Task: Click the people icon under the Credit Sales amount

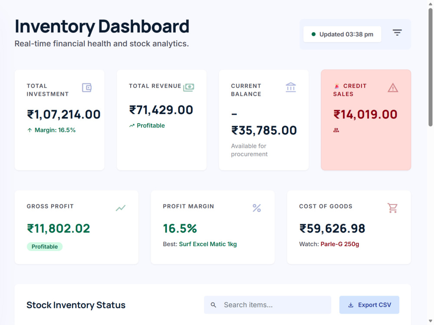Action: (x=336, y=130)
